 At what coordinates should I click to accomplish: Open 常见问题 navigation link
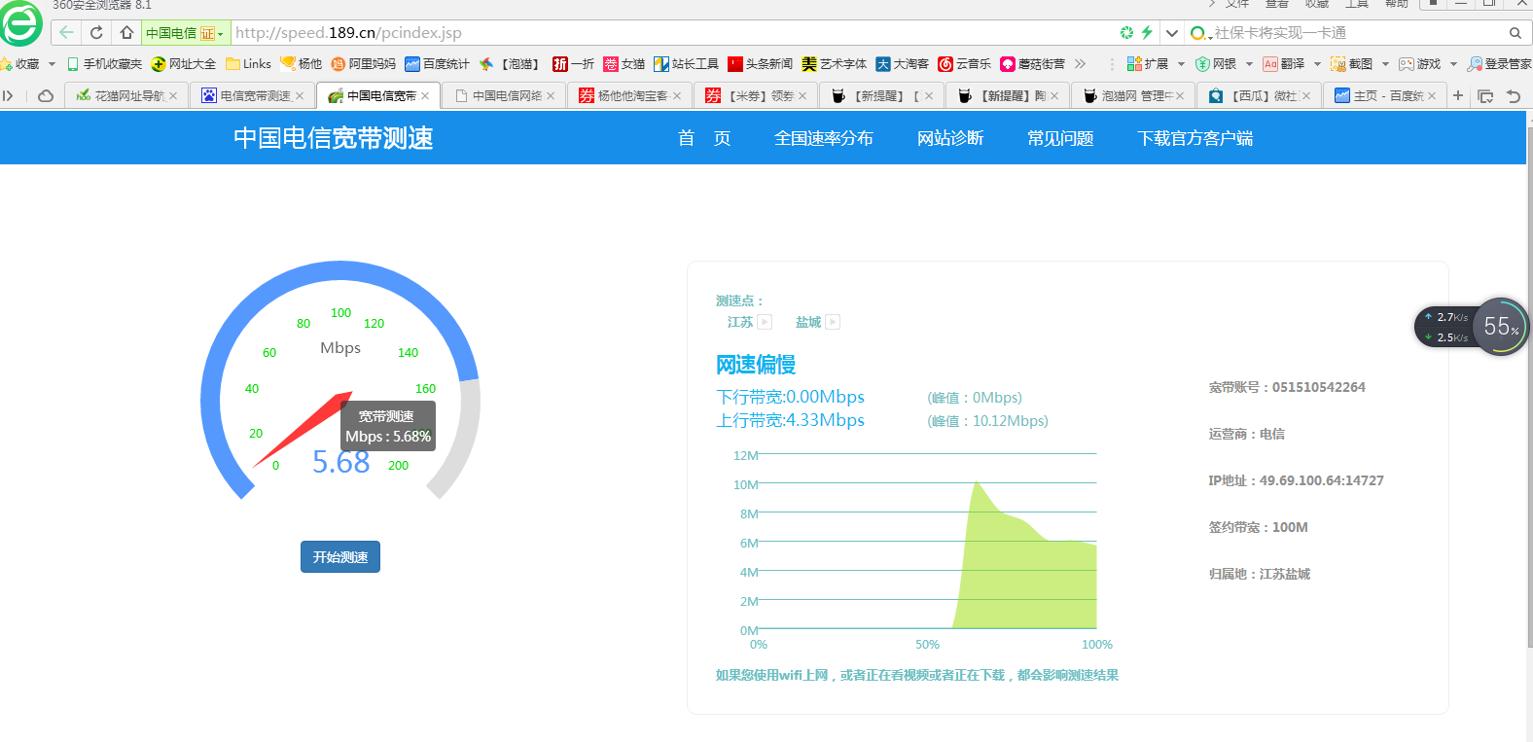[1060, 138]
